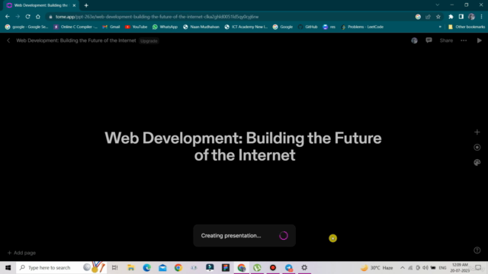Open Mail app from taskbar
Viewport: 488px width, 274px height.
pyautogui.click(x=162, y=267)
